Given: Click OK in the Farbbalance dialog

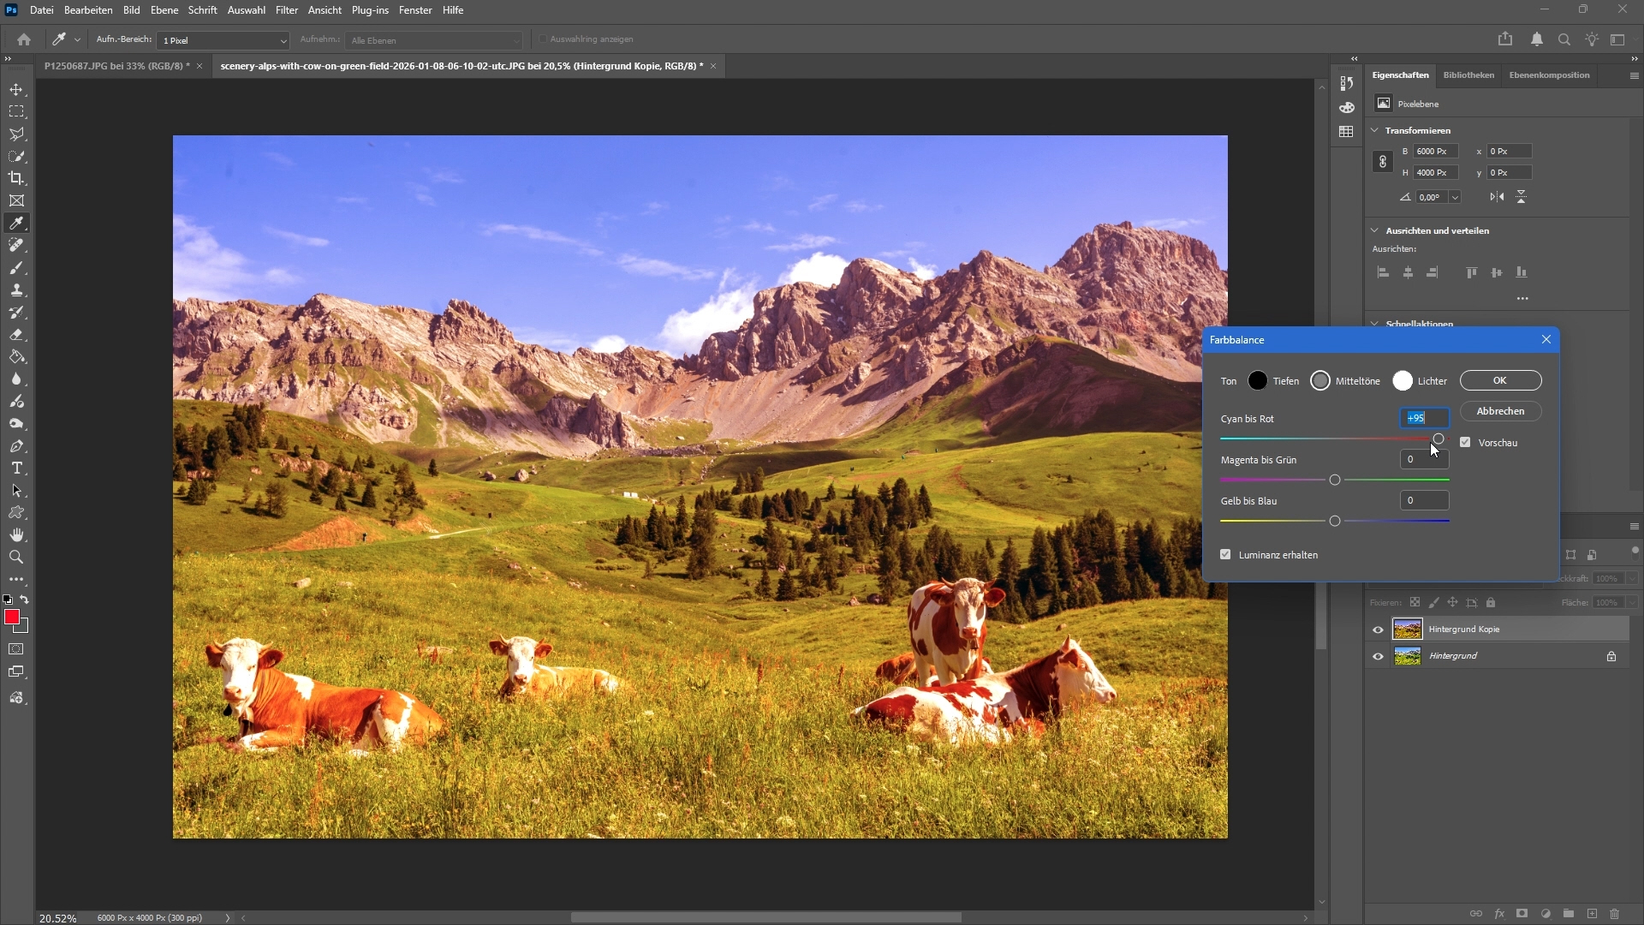Looking at the screenshot, I should [1500, 380].
